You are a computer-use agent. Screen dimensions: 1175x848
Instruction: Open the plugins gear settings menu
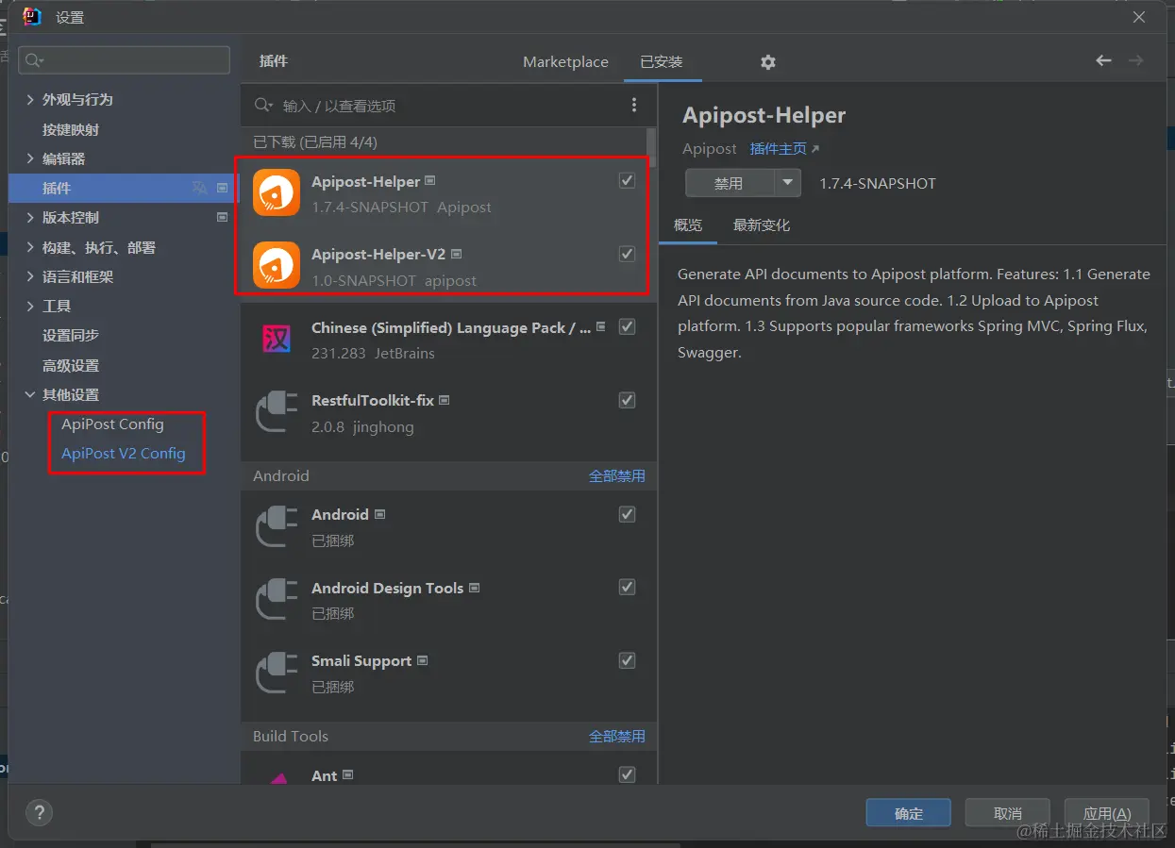coord(768,61)
